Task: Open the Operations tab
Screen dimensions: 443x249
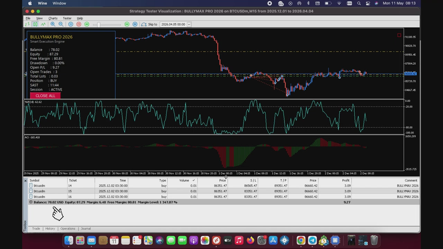Action: 68,229
